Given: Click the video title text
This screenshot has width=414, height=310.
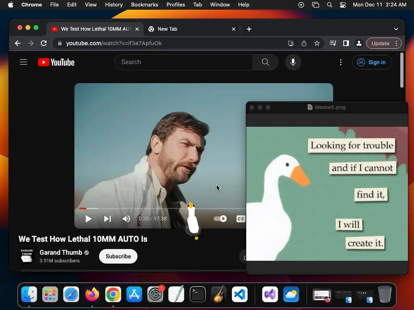Looking at the screenshot, I should tap(83, 239).
